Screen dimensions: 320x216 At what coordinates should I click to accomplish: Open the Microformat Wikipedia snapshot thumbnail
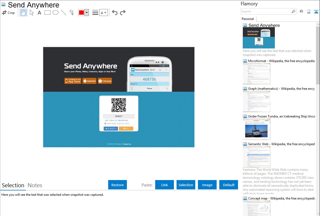[x=256, y=74]
